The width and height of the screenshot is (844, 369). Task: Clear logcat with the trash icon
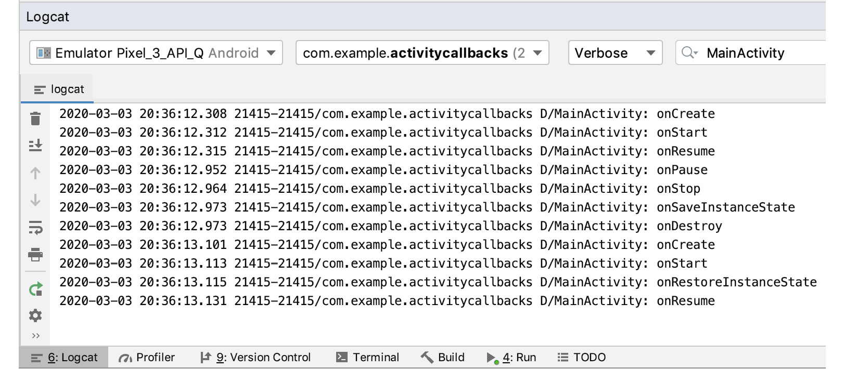[35, 119]
